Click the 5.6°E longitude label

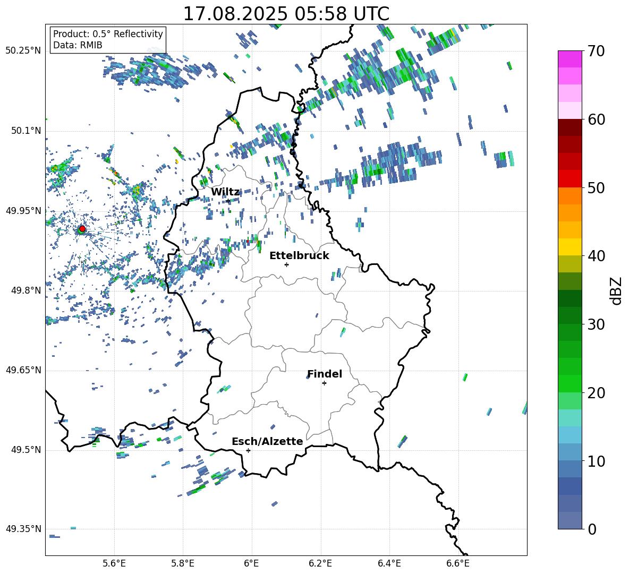coord(114,563)
